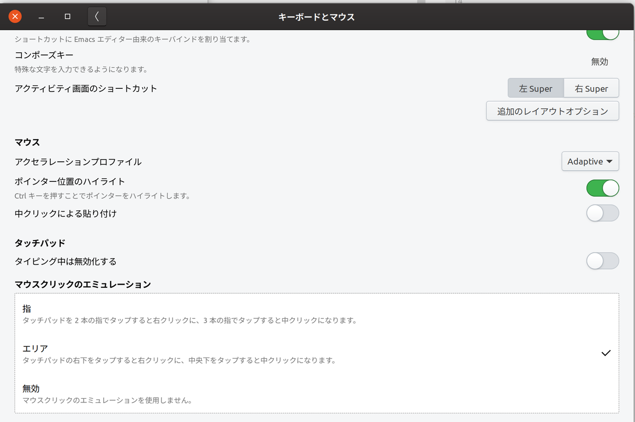Viewport: 635px width, 422px height.
Task: Open the Adaptive acceleration profile dropdown
Action: click(x=590, y=161)
